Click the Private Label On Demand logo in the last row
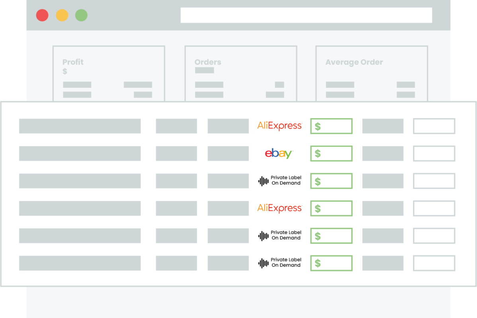This screenshot has width=477, height=318. (x=280, y=263)
